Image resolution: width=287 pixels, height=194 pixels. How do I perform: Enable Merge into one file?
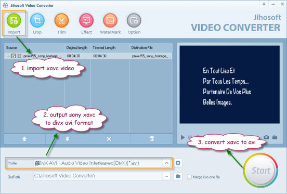click(189, 177)
